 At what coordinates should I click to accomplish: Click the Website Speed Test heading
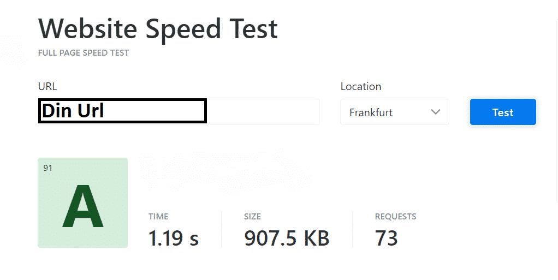(158, 28)
